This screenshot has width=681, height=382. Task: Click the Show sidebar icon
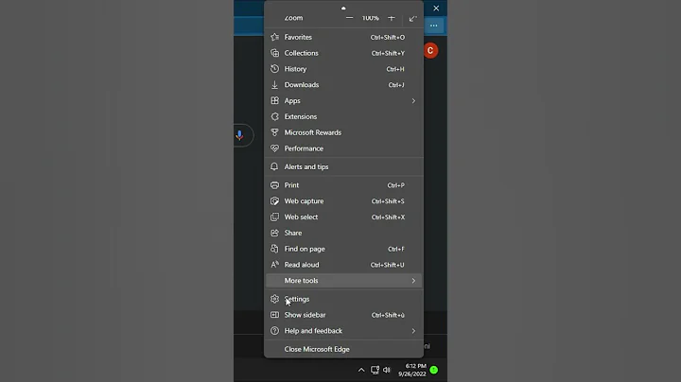pyautogui.click(x=274, y=315)
